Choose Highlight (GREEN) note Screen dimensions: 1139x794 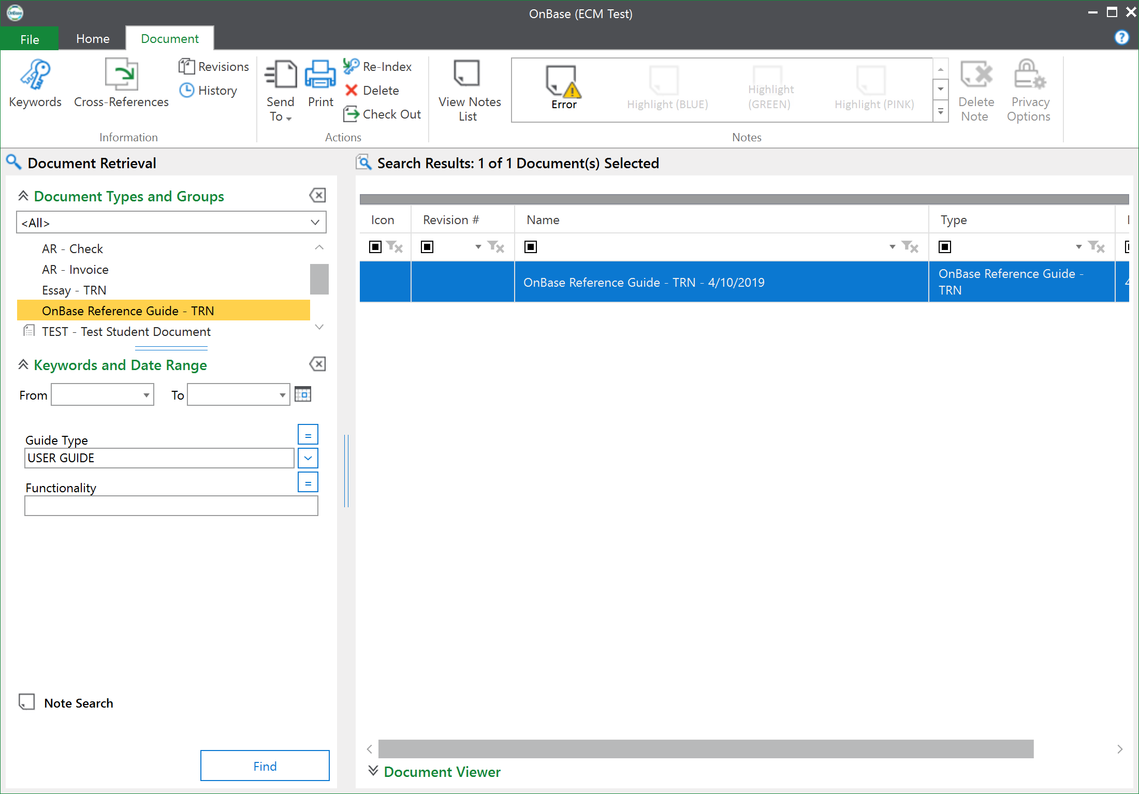(770, 88)
